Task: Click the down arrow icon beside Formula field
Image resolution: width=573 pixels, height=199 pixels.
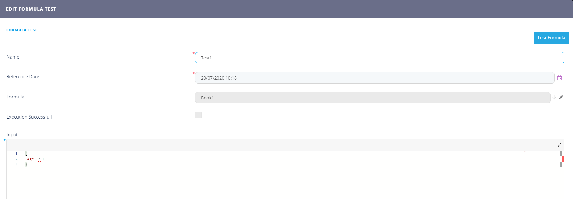Action: [x=554, y=97]
